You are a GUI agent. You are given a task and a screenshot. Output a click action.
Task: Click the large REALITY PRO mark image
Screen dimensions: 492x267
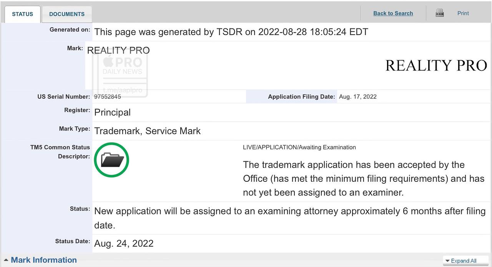click(x=436, y=66)
